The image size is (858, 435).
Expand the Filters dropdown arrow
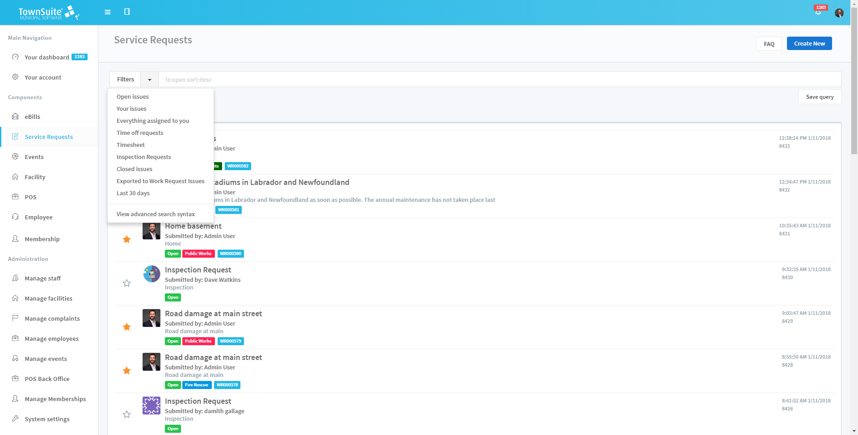(x=149, y=79)
